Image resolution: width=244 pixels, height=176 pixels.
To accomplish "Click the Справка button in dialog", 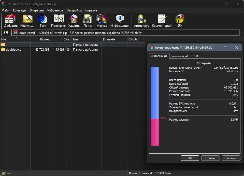I will click(231, 158).
